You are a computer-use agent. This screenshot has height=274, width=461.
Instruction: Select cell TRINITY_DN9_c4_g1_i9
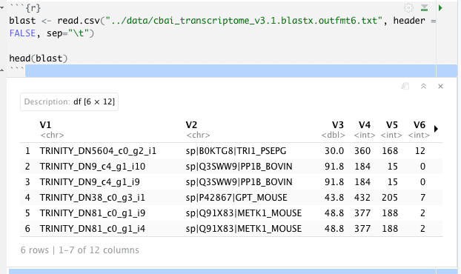tap(90, 182)
